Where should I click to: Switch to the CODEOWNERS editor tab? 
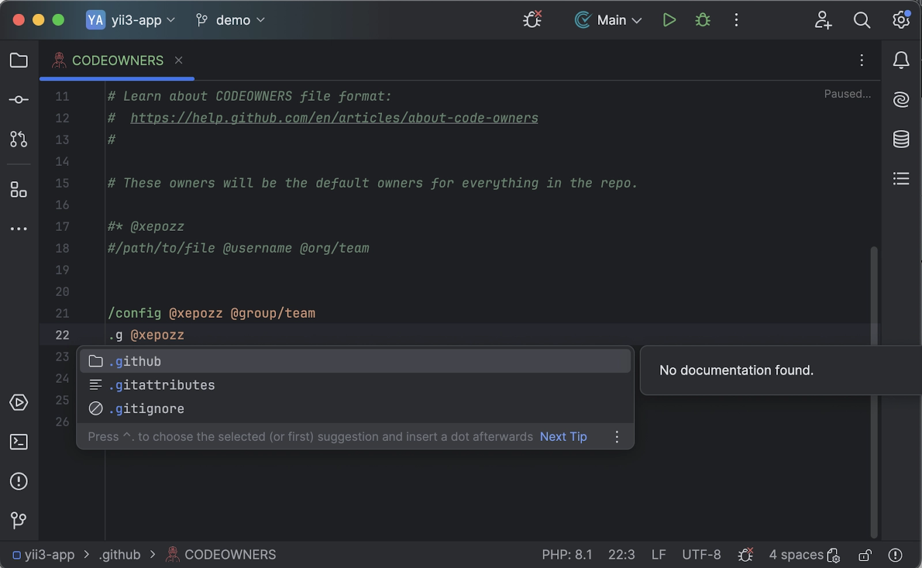point(118,60)
